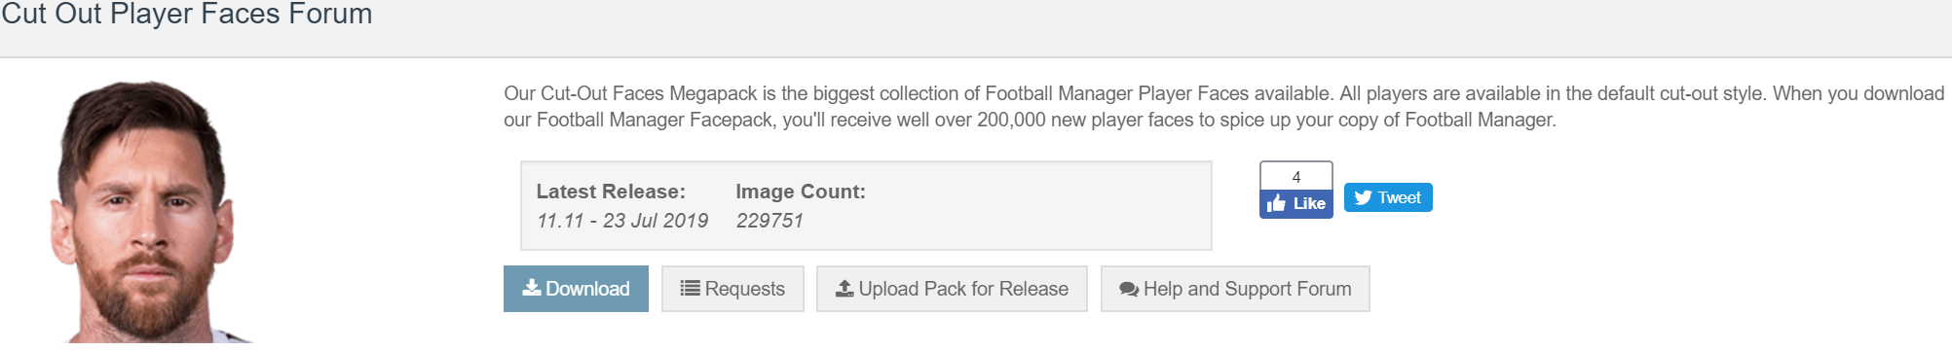Image resolution: width=1952 pixels, height=350 pixels.
Task: Click the download arrow icon
Action: coord(532,288)
